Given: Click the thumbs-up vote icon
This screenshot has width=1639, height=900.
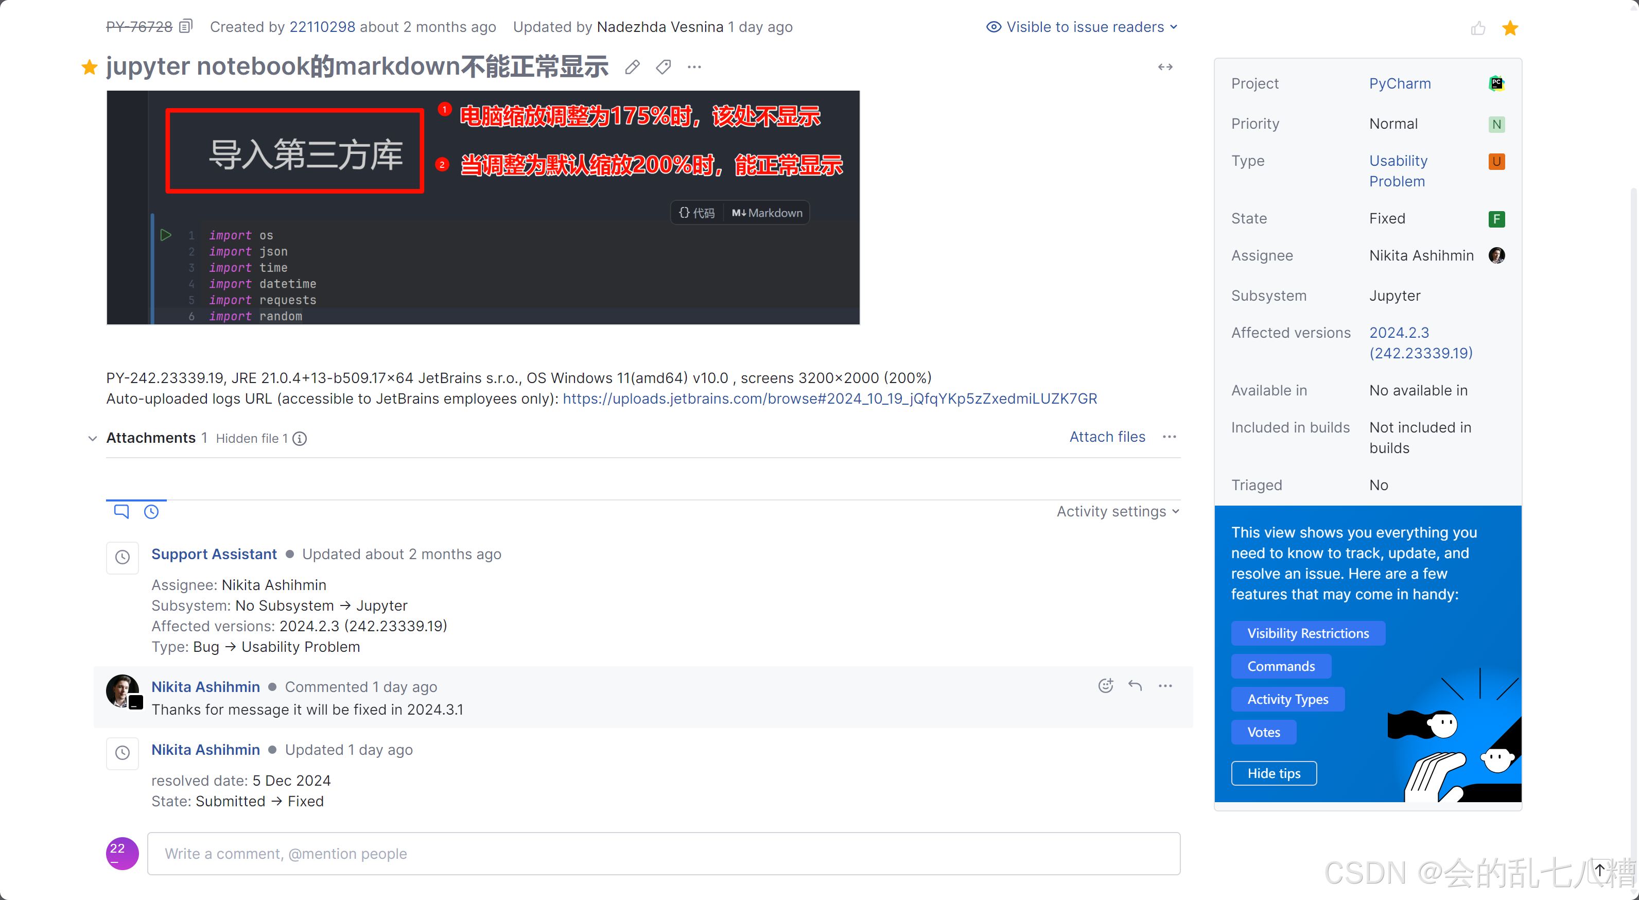Looking at the screenshot, I should [1477, 28].
